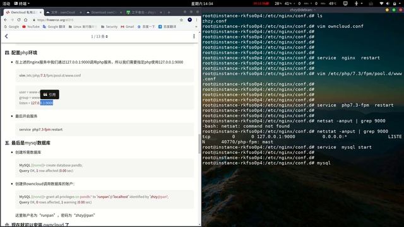Bookmark this page with the star icon
The image size is (404, 227).
click(181, 20)
